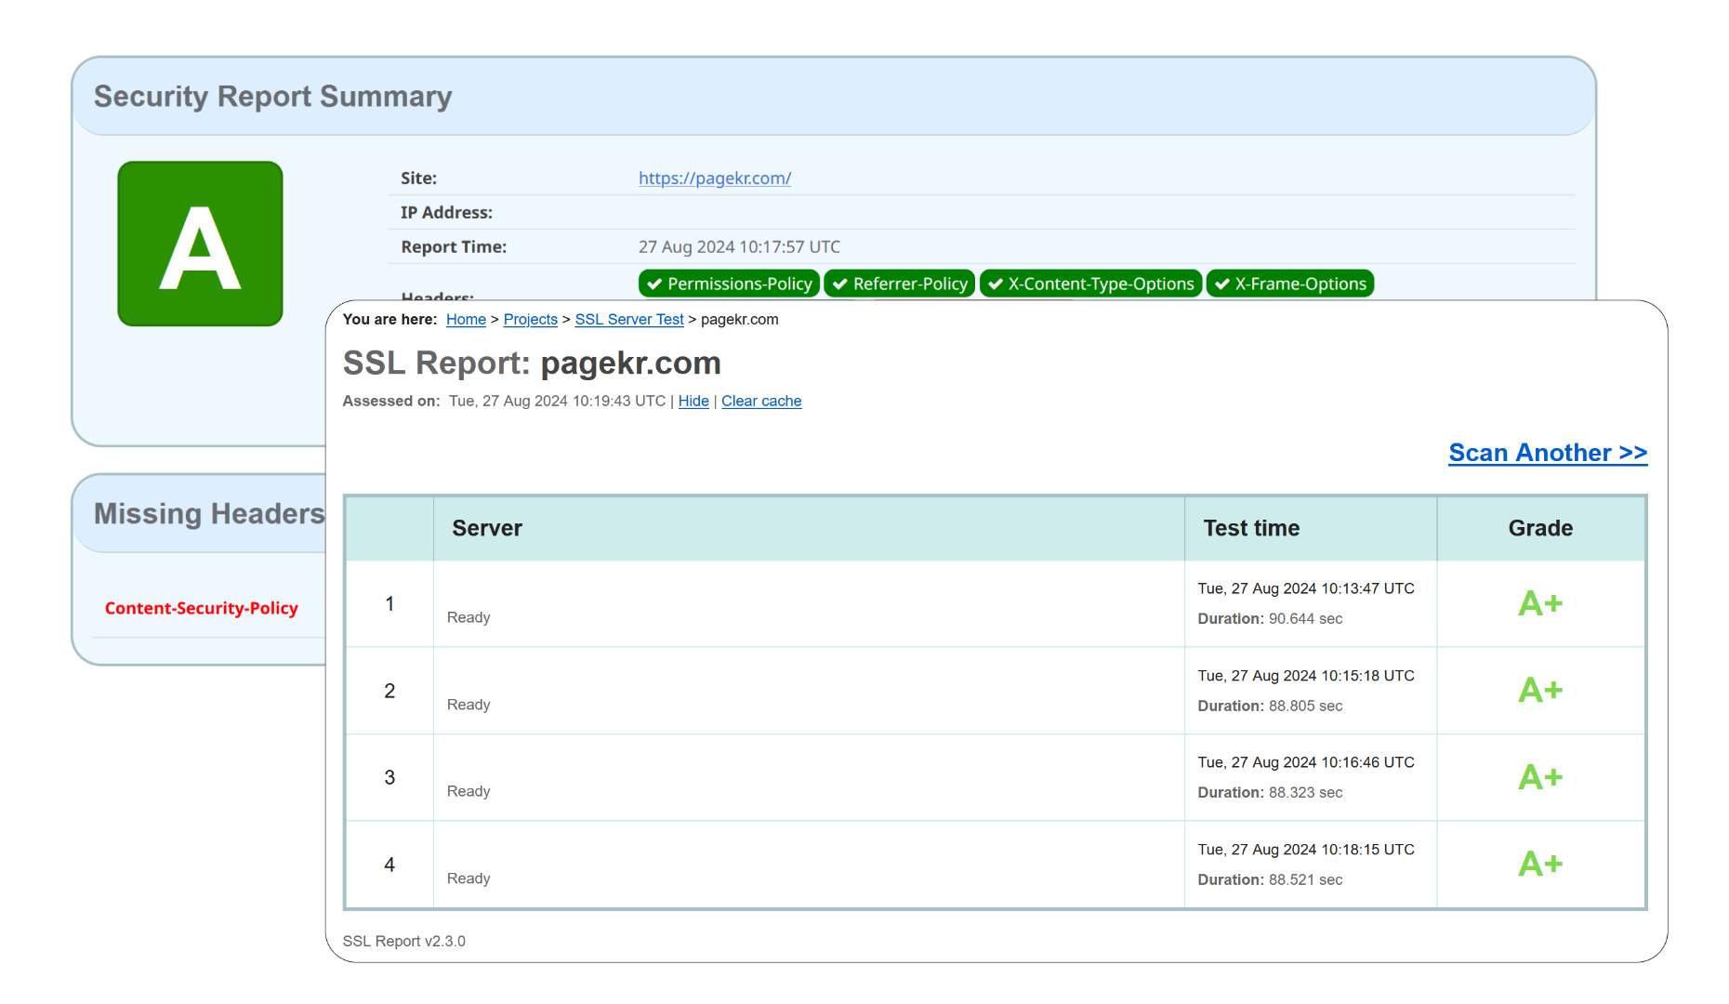
Task: Click the large green A grade badge
Action: (x=200, y=244)
